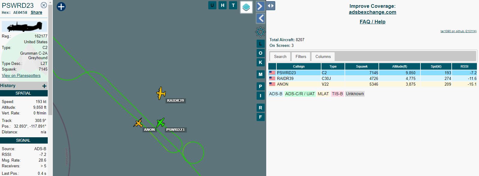This screenshot has width=479, height=176.
Task: Toggle the R map option button
Action: click(260, 108)
